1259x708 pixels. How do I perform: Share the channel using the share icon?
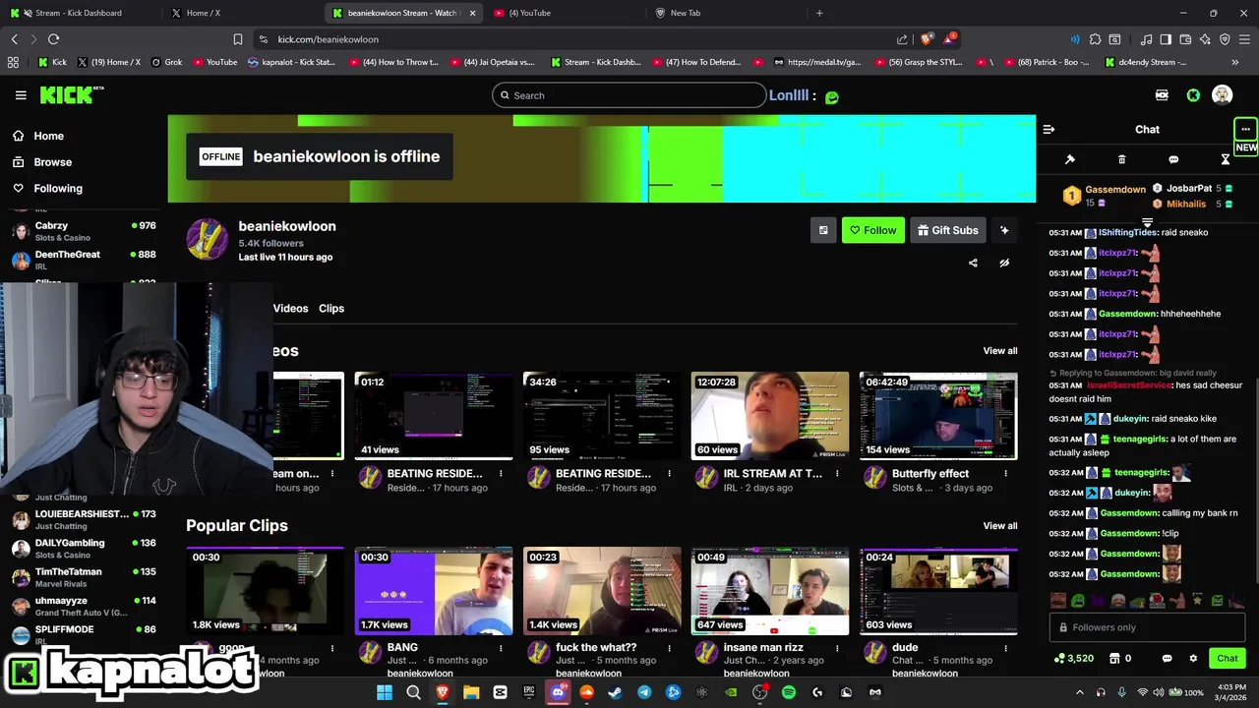973,263
